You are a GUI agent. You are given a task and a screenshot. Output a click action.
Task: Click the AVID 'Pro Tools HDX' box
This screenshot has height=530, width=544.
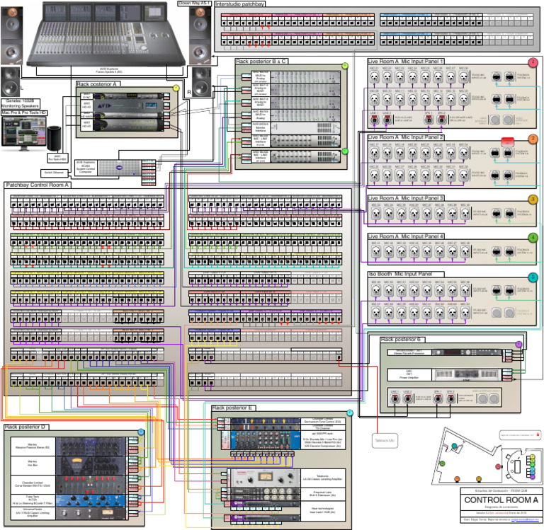point(57,158)
